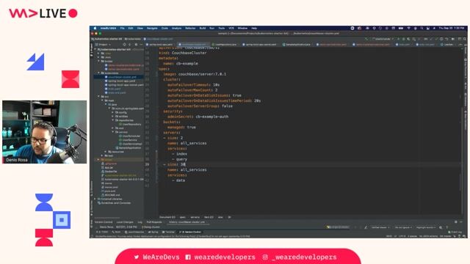Image resolution: width=470 pixels, height=264 pixels.
Task: Click the line 'image: couchbase/server:7.0.1'
Action: click(195, 74)
